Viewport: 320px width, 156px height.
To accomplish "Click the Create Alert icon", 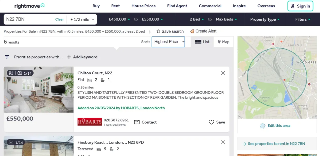I will point(192,31).
